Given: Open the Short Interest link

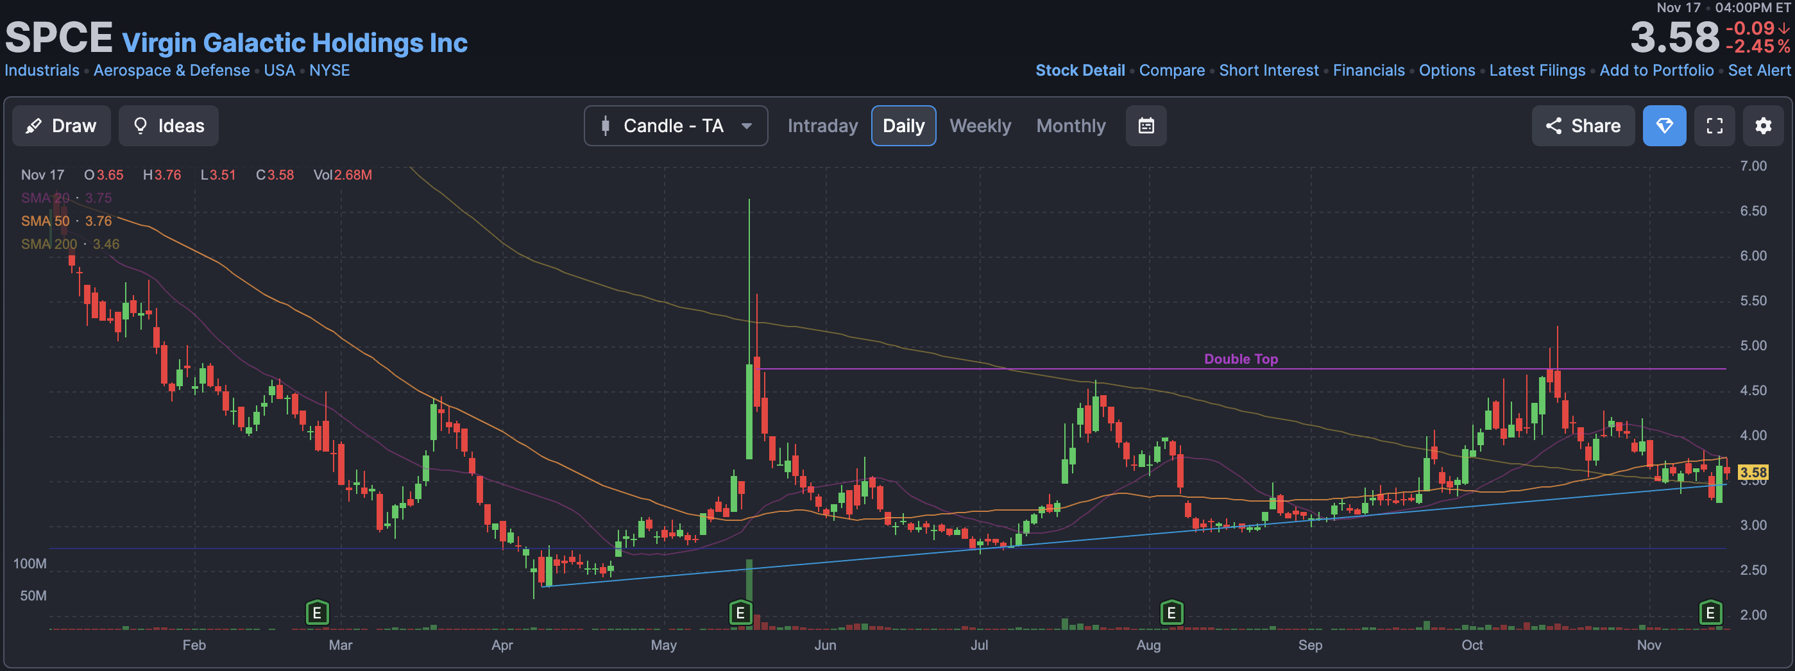Looking at the screenshot, I should tap(1268, 71).
